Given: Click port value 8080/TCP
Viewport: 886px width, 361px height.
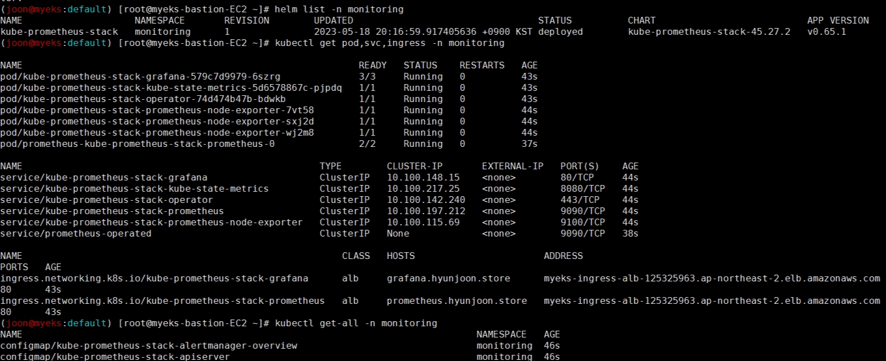Looking at the screenshot, I should point(583,188).
